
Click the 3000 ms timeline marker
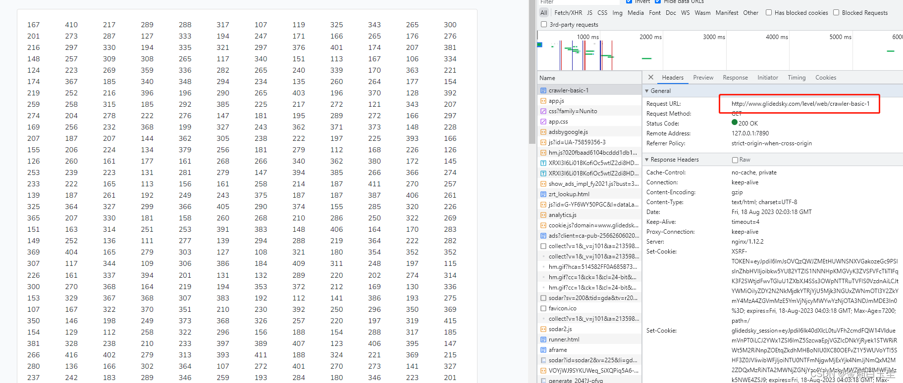[x=714, y=37]
